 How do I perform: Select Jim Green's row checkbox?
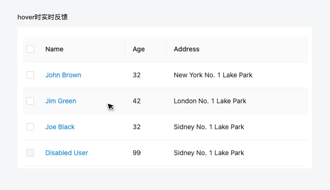click(30, 101)
